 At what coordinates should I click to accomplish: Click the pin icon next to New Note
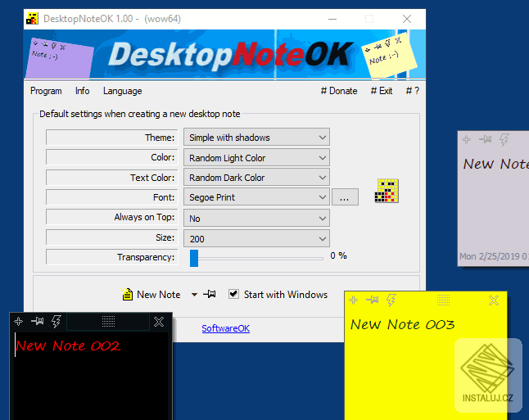pos(210,294)
